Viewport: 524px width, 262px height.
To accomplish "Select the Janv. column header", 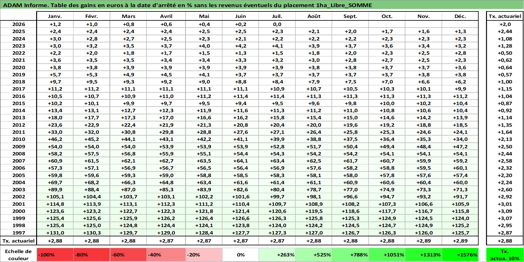I will coord(55,16).
